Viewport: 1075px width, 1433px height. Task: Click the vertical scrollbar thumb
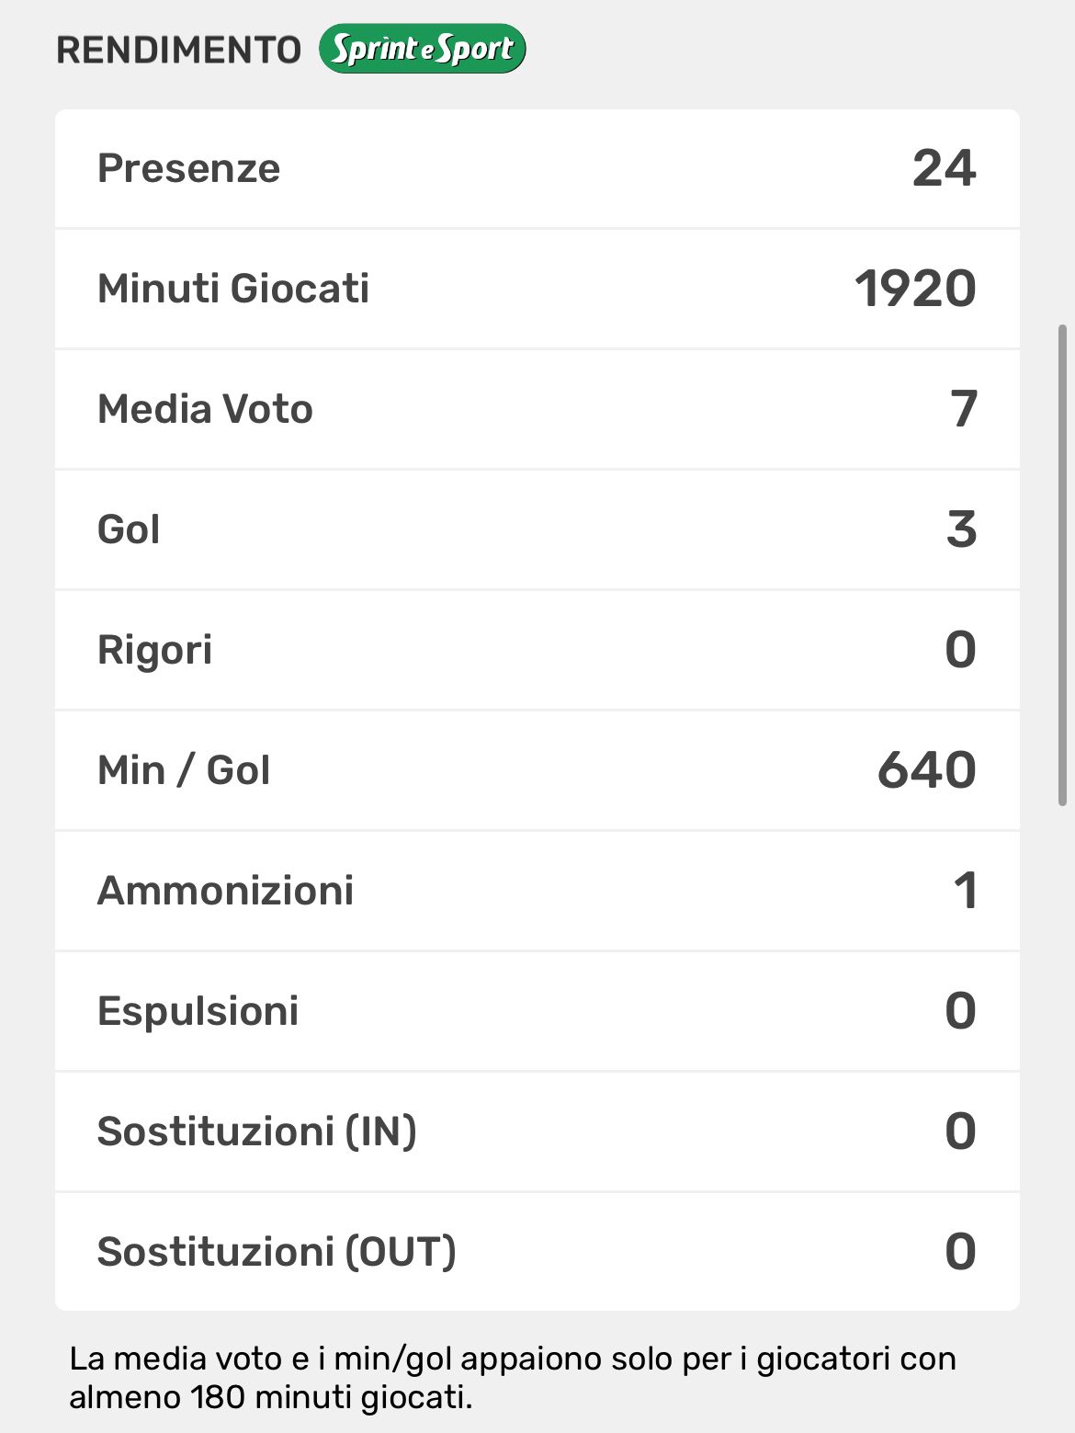point(1063,564)
